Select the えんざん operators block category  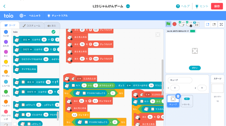(6, 93)
